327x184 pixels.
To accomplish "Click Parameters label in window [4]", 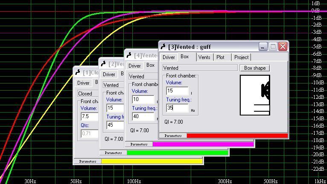I will 139,144.
